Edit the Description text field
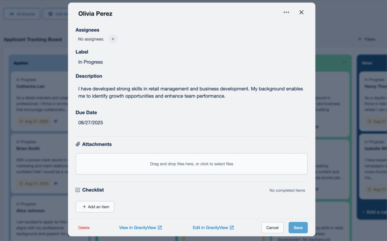Screen dimensions: 387x241 tap(190, 93)
